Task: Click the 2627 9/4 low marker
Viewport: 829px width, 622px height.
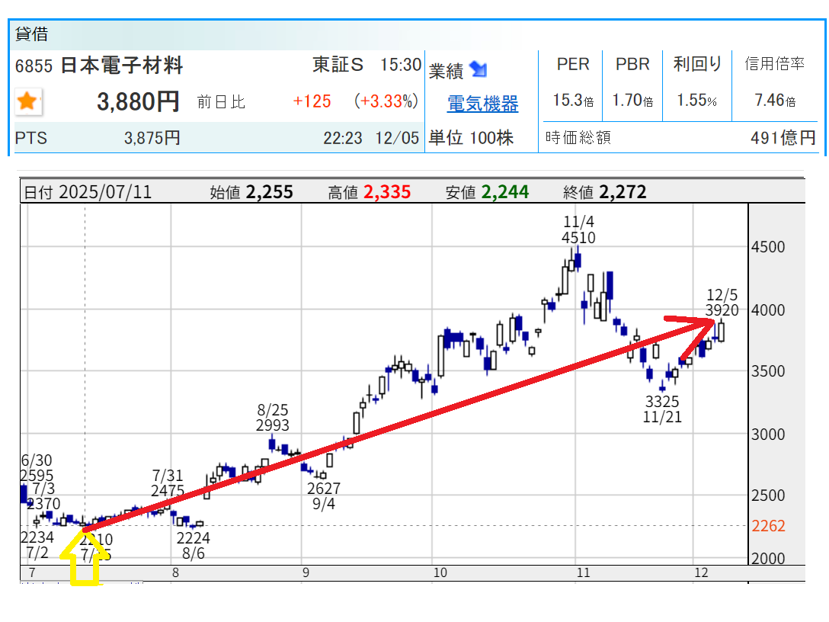Action: click(324, 496)
